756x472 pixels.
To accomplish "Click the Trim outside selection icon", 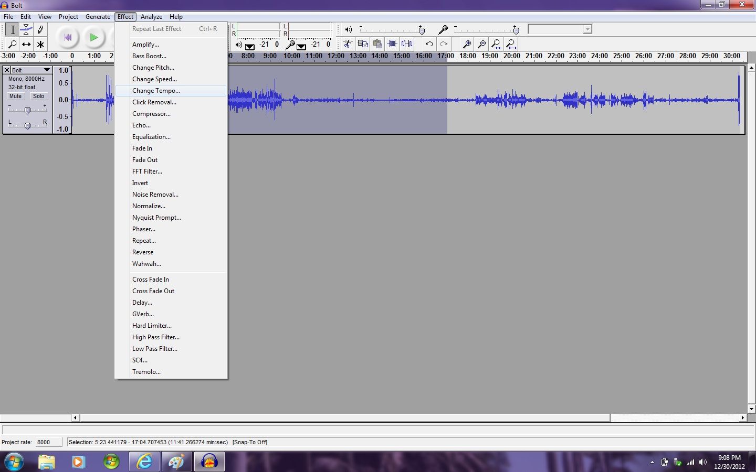I will pyautogui.click(x=392, y=44).
